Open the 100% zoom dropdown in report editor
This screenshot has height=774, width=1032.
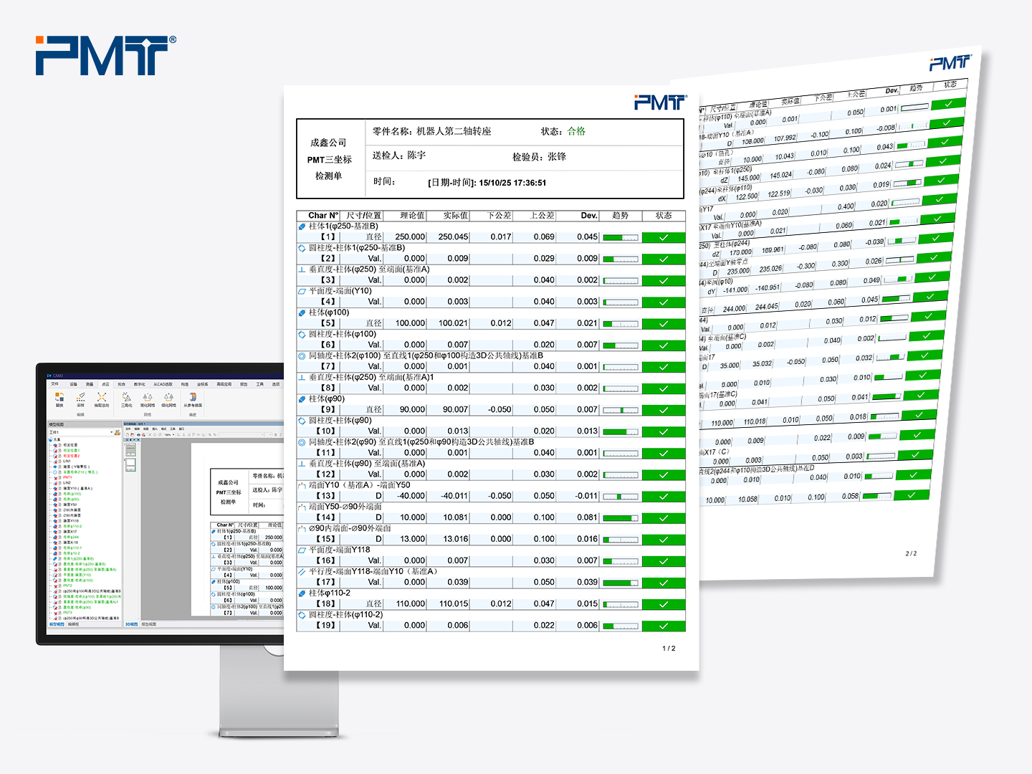pyautogui.click(x=172, y=434)
